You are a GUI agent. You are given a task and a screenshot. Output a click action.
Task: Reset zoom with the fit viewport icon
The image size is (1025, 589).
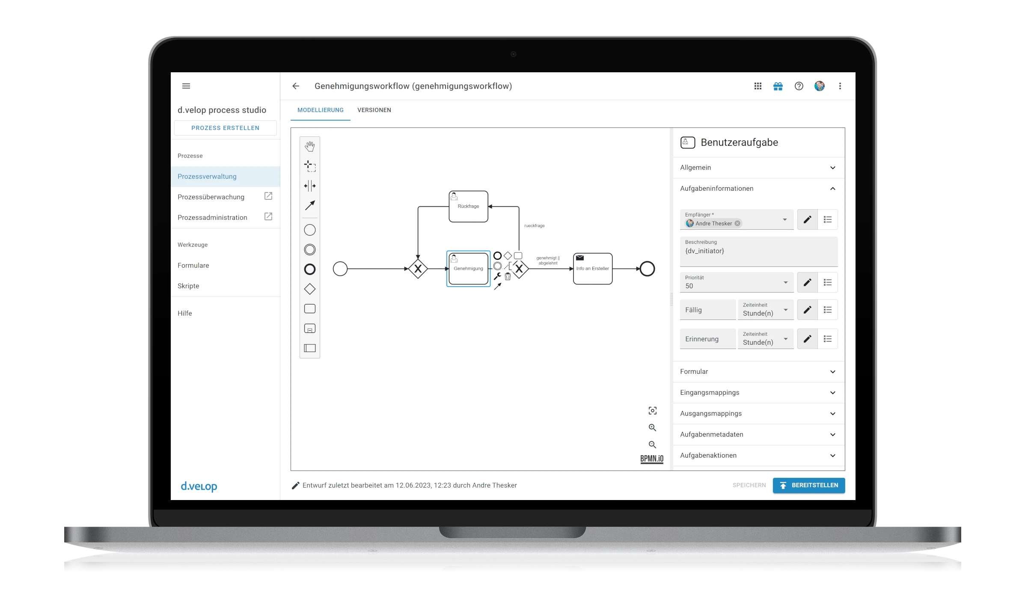652,411
